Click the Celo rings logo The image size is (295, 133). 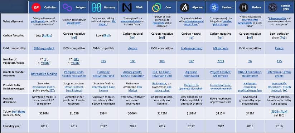pyautogui.click(x=156, y=8)
